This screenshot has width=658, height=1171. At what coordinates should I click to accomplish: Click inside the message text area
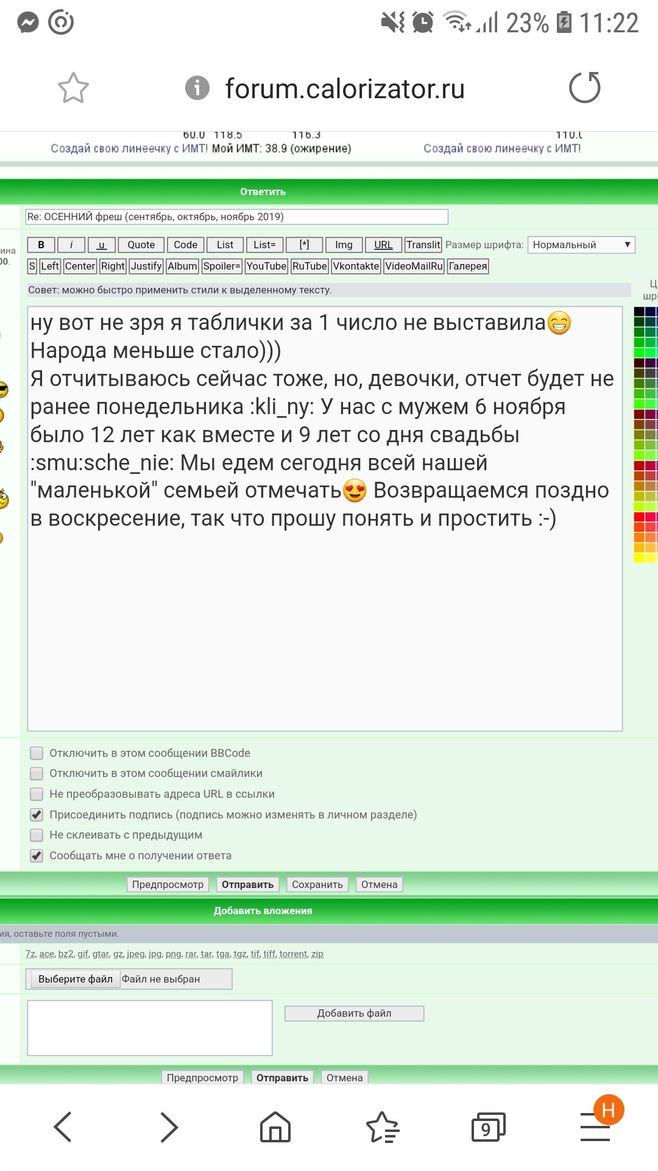325,518
